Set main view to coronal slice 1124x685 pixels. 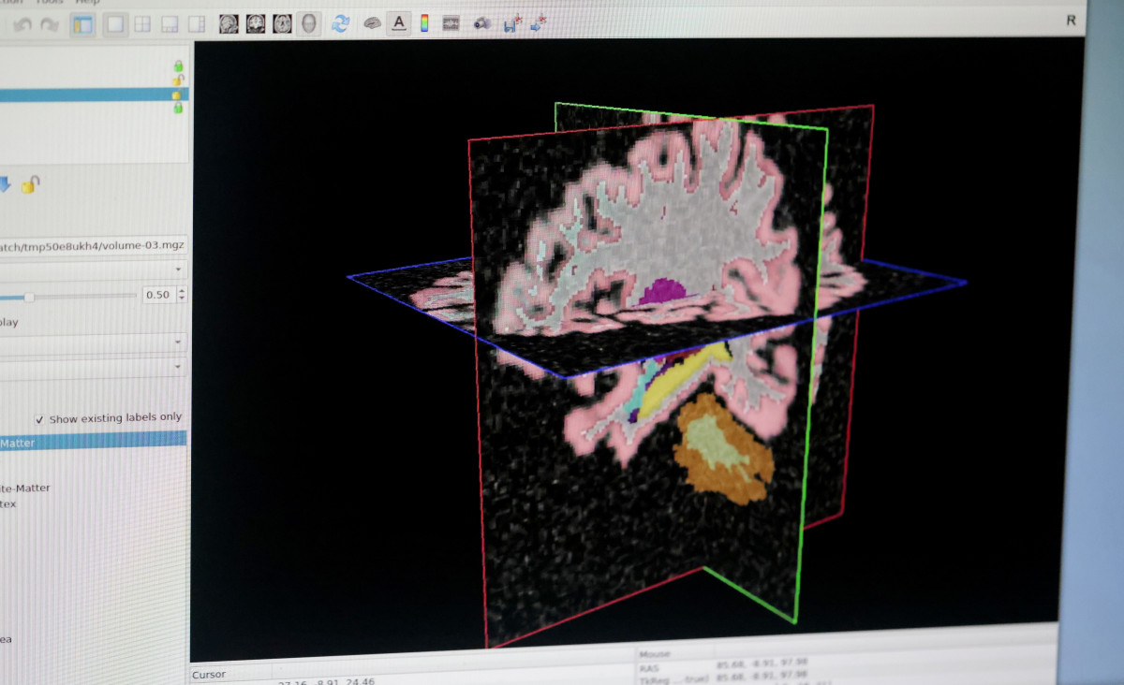tap(255, 23)
